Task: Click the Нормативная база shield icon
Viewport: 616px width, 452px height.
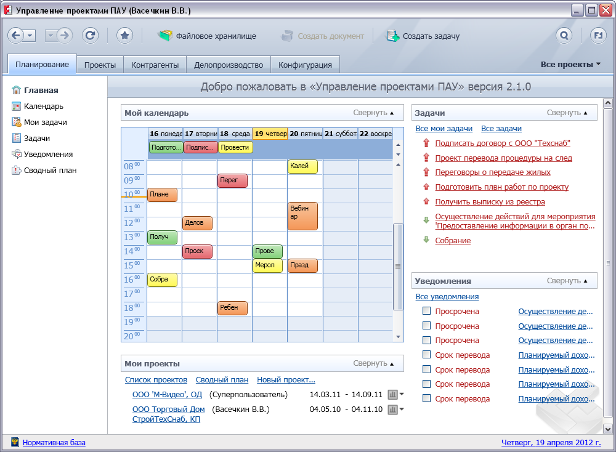Action: coord(15,443)
